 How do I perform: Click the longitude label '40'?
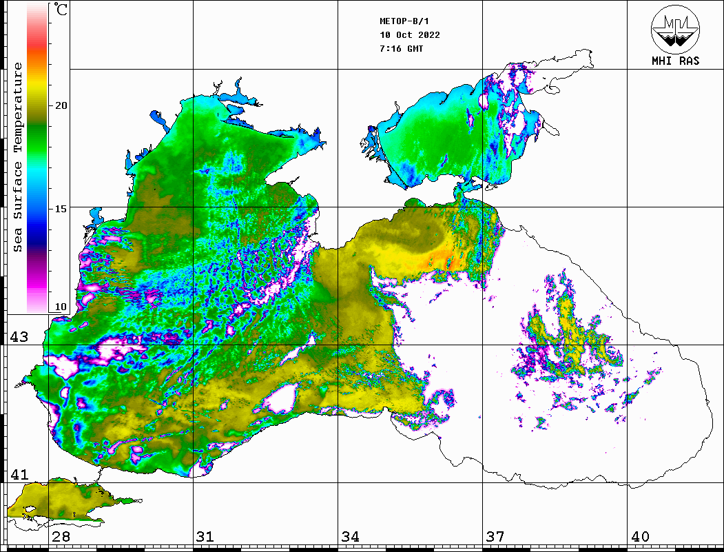pyautogui.click(x=640, y=537)
